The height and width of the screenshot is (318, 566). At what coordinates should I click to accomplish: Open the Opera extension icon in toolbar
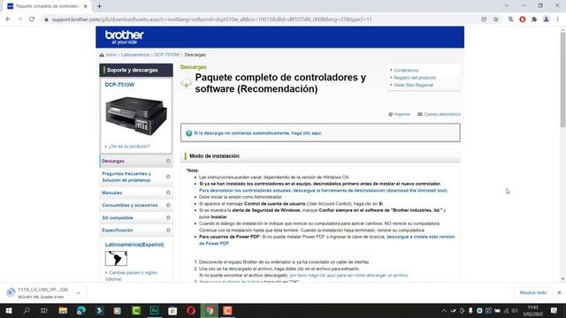coord(523,19)
